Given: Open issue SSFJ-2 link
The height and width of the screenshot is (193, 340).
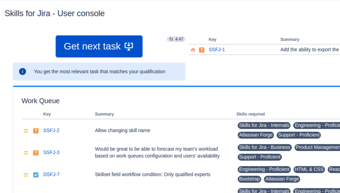Looking at the screenshot, I should 51,130.
